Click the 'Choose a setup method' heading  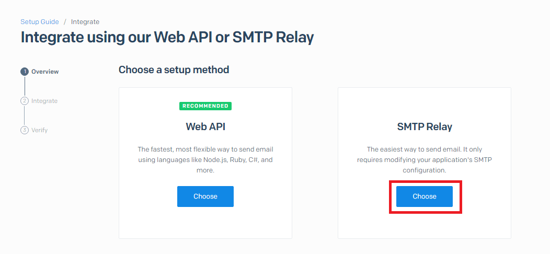(x=174, y=70)
